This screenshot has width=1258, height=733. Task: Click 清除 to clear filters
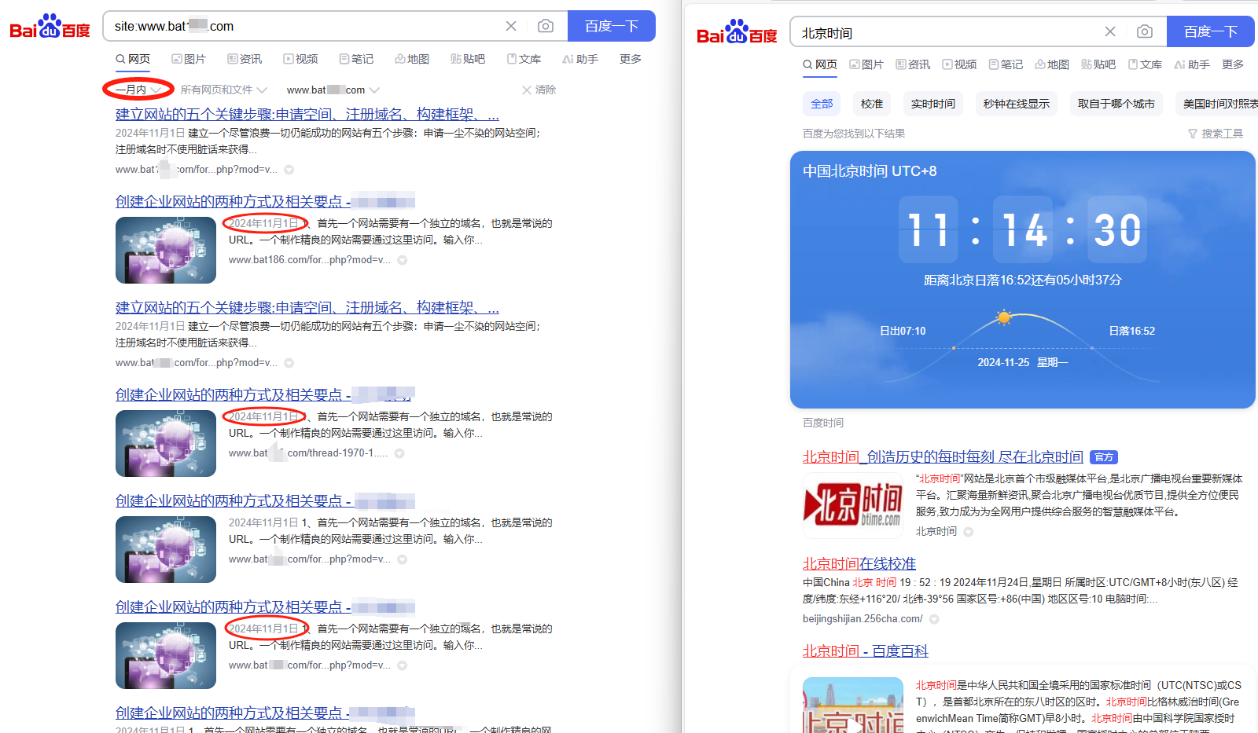pos(539,90)
